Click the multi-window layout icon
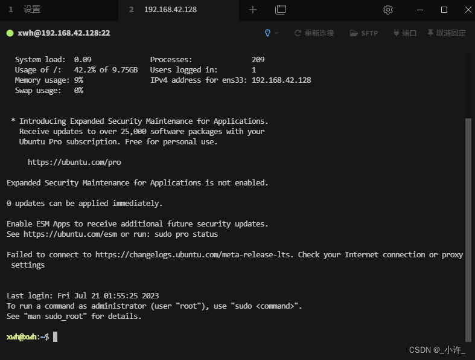This screenshot has height=360, width=475. click(281, 10)
